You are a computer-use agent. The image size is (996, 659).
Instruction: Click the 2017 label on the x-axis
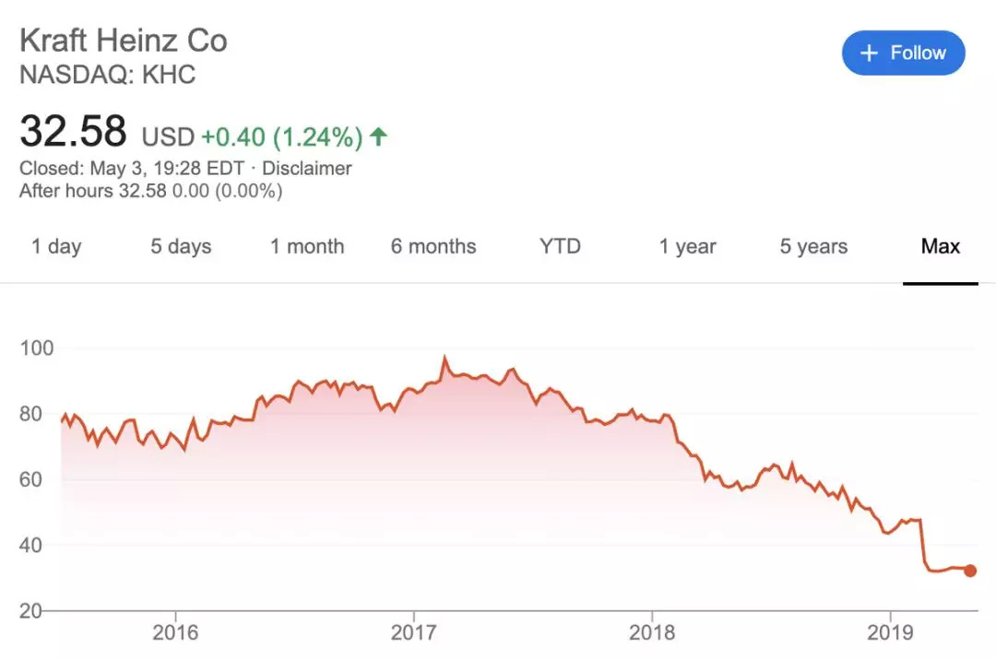[x=413, y=633]
